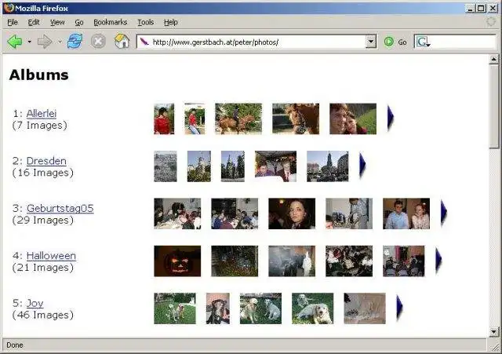
Task: Open the Edit menu
Action: coord(34,22)
